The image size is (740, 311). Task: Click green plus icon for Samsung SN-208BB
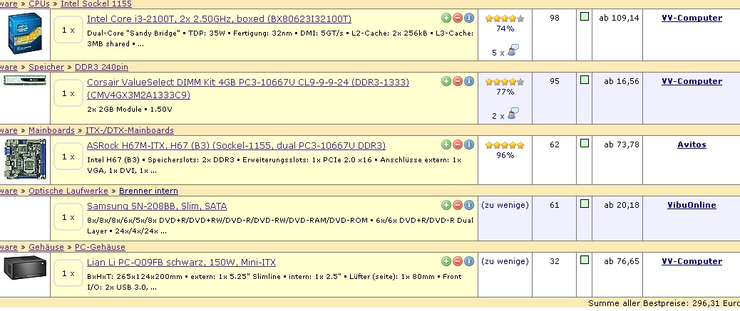446,205
